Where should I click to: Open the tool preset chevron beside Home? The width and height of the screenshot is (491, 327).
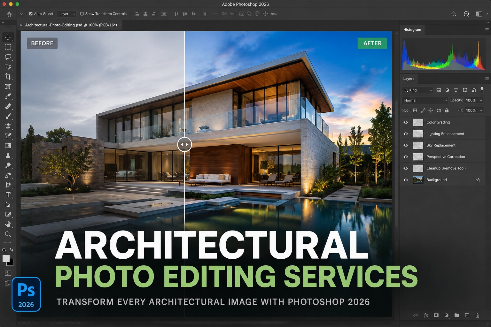[x=21, y=14]
